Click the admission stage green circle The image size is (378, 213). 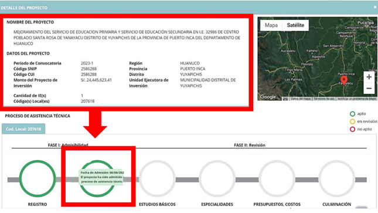(97, 178)
